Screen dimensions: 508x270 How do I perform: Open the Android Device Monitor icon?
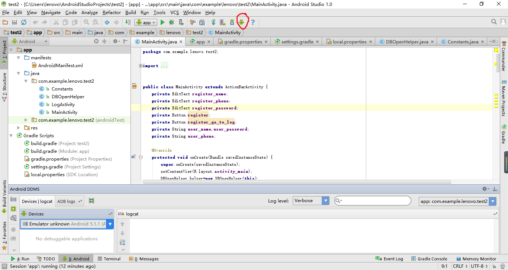(x=241, y=22)
